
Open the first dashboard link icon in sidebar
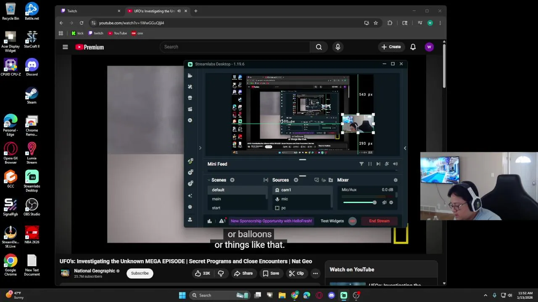tap(190, 161)
